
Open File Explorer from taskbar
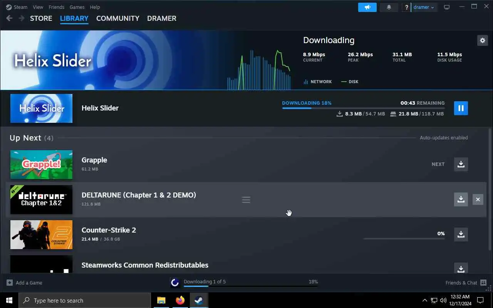[x=161, y=300]
